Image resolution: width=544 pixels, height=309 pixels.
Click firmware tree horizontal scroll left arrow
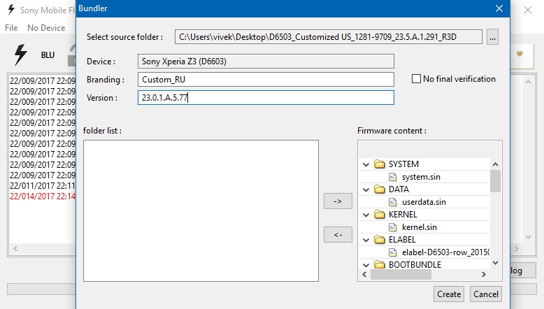[x=364, y=274]
